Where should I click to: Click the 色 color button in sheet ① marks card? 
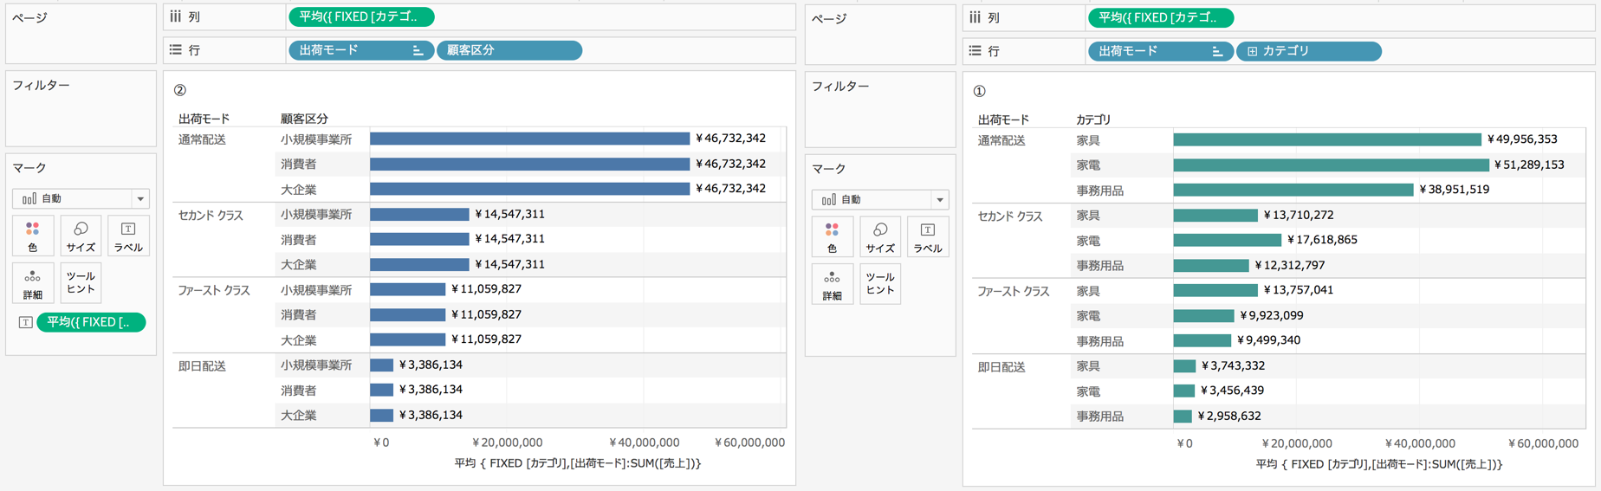pos(832,236)
